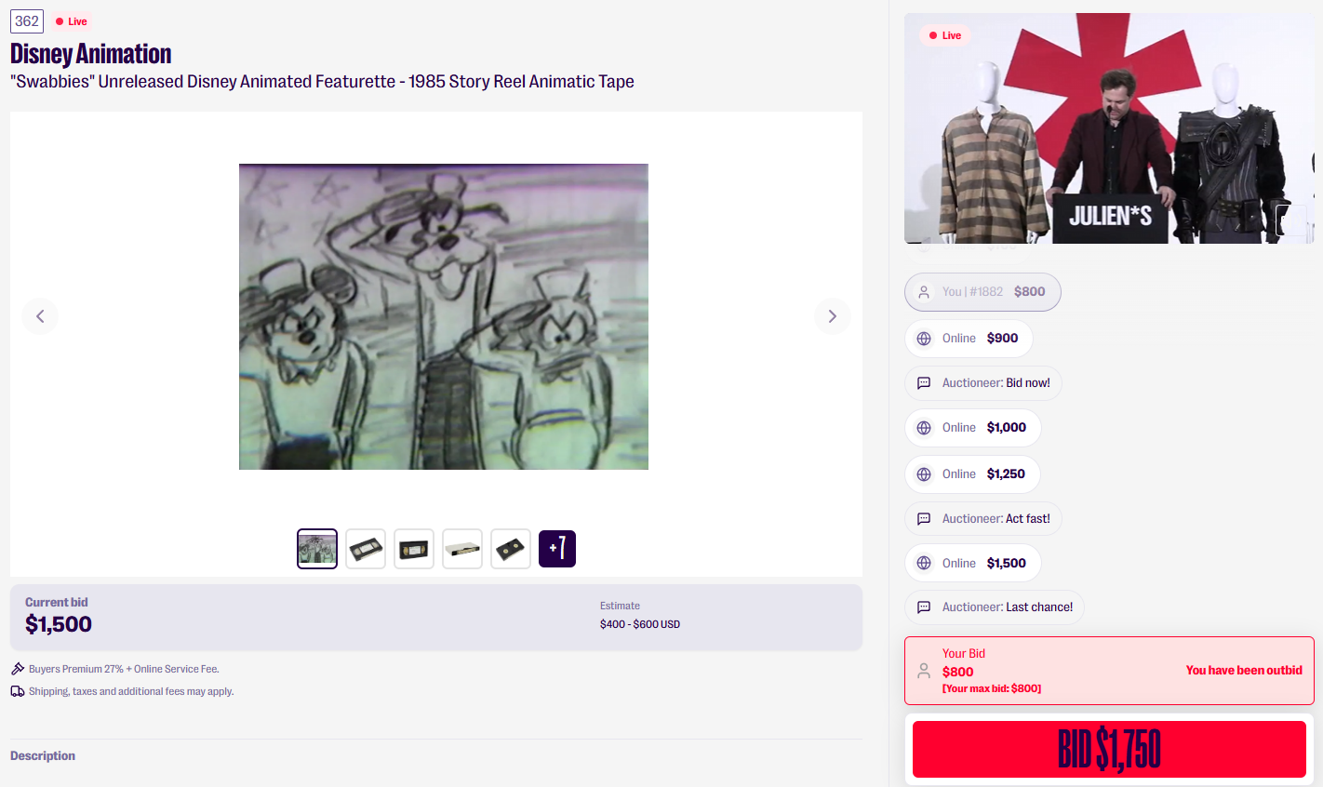Click the 'Auctioneer: Act fast!' message
Image resolution: width=1323 pixels, height=787 pixels.
(x=983, y=519)
